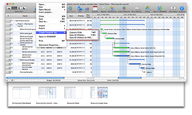
Task: Open the Resource Sheet slide thumbnail
Action: click(73, 92)
